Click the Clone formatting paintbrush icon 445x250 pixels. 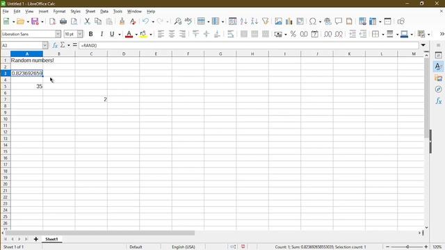click(122, 22)
